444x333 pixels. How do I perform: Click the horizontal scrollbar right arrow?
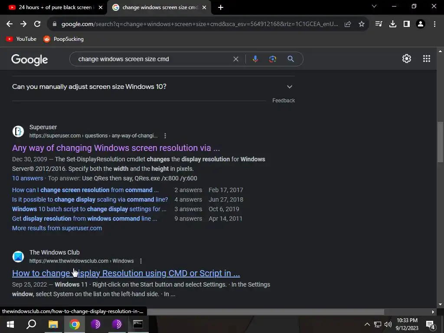[433, 312]
